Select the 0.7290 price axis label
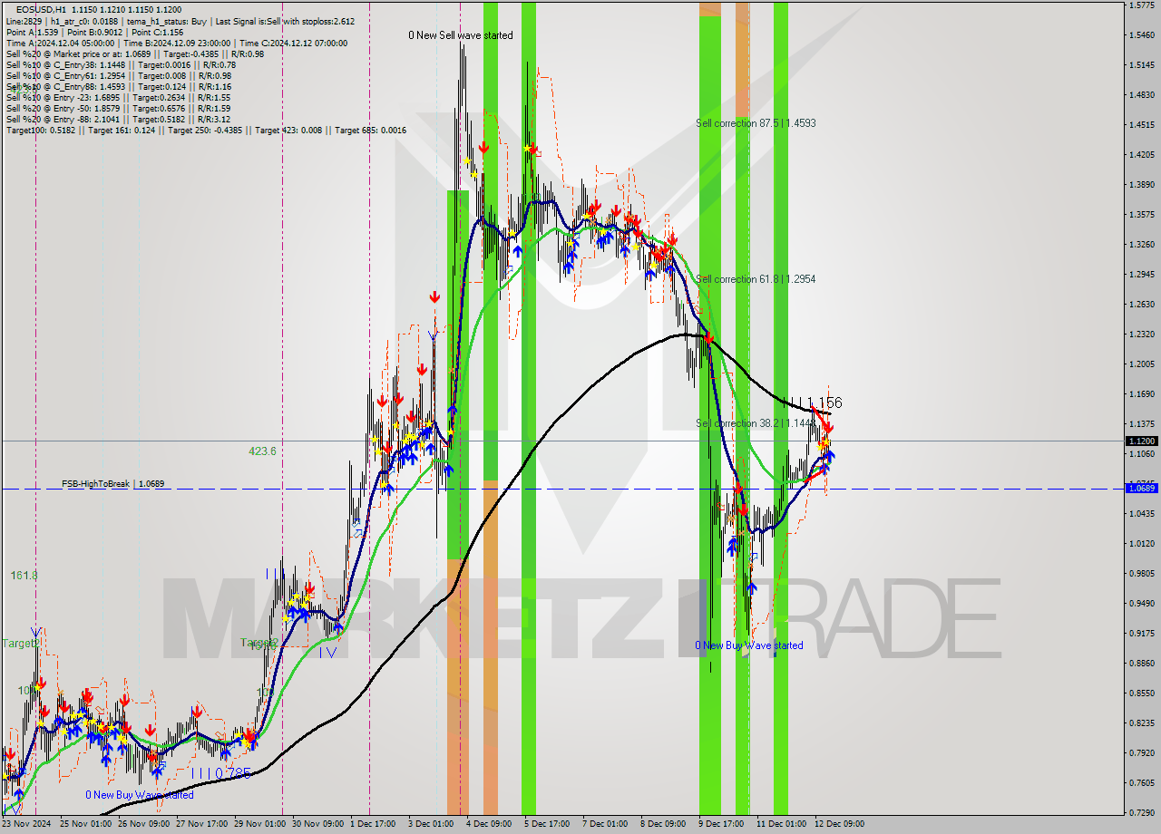This screenshot has height=834, width=1161. click(x=1141, y=813)
